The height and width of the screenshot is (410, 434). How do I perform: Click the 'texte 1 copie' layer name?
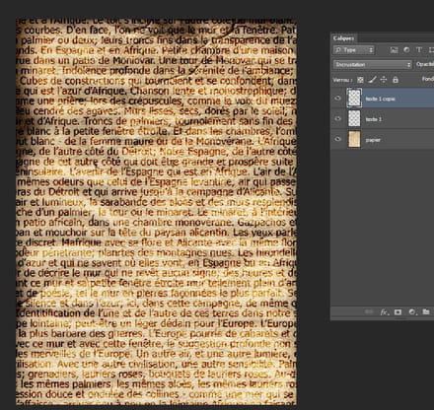click(380, 99)
